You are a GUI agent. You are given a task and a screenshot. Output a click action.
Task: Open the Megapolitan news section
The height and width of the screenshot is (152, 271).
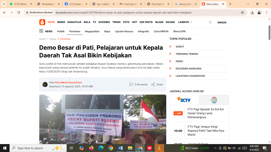coord(92,31)
